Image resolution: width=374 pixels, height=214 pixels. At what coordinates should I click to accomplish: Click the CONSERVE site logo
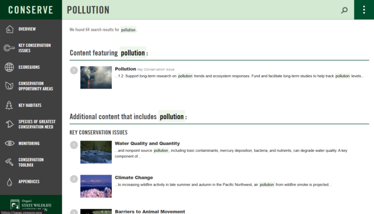tap(30, 10)
